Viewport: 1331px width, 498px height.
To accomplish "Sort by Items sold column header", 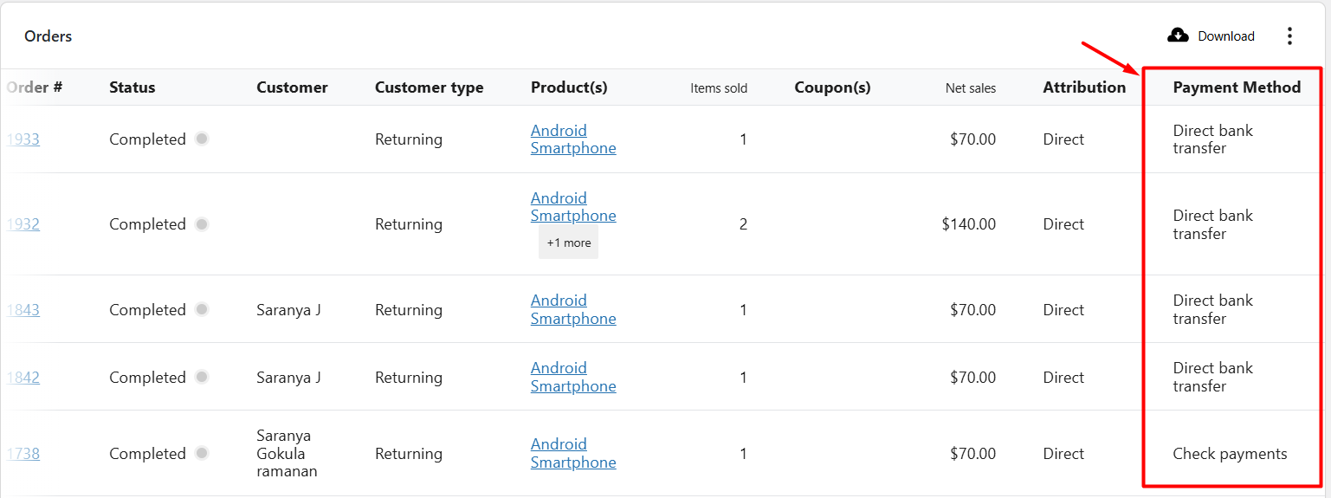I will (x=718, y=87).
